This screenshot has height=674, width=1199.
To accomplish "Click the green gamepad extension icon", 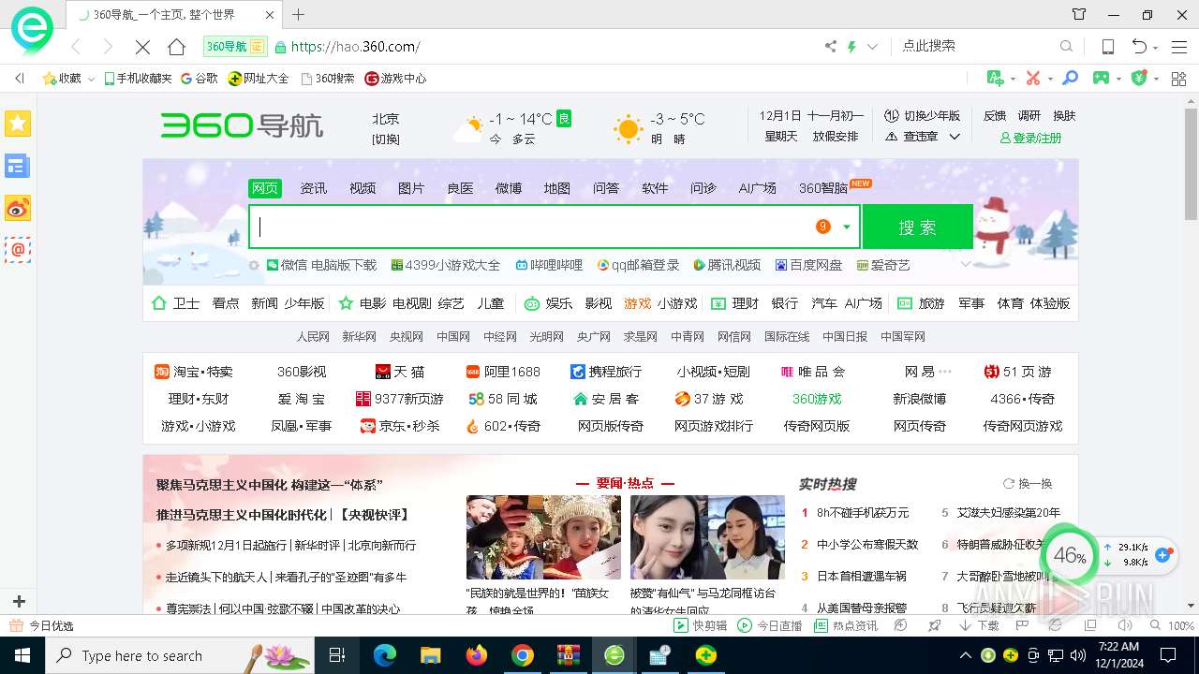I will click(1102, 78).
